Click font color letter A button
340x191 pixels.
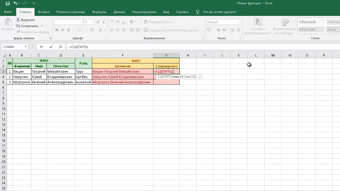click(100, 30)
